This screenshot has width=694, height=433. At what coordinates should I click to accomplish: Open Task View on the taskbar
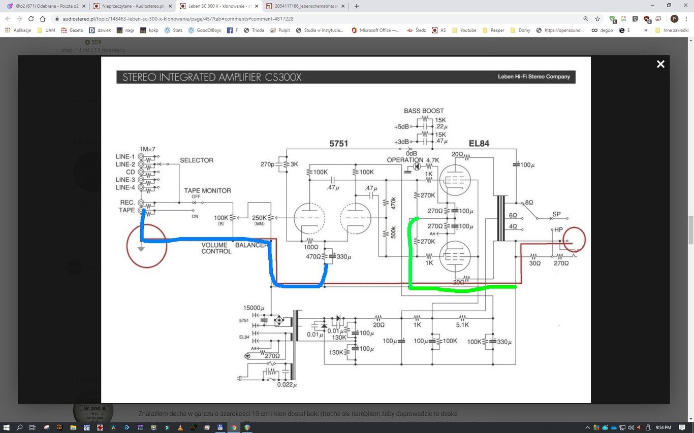[32, 427]
